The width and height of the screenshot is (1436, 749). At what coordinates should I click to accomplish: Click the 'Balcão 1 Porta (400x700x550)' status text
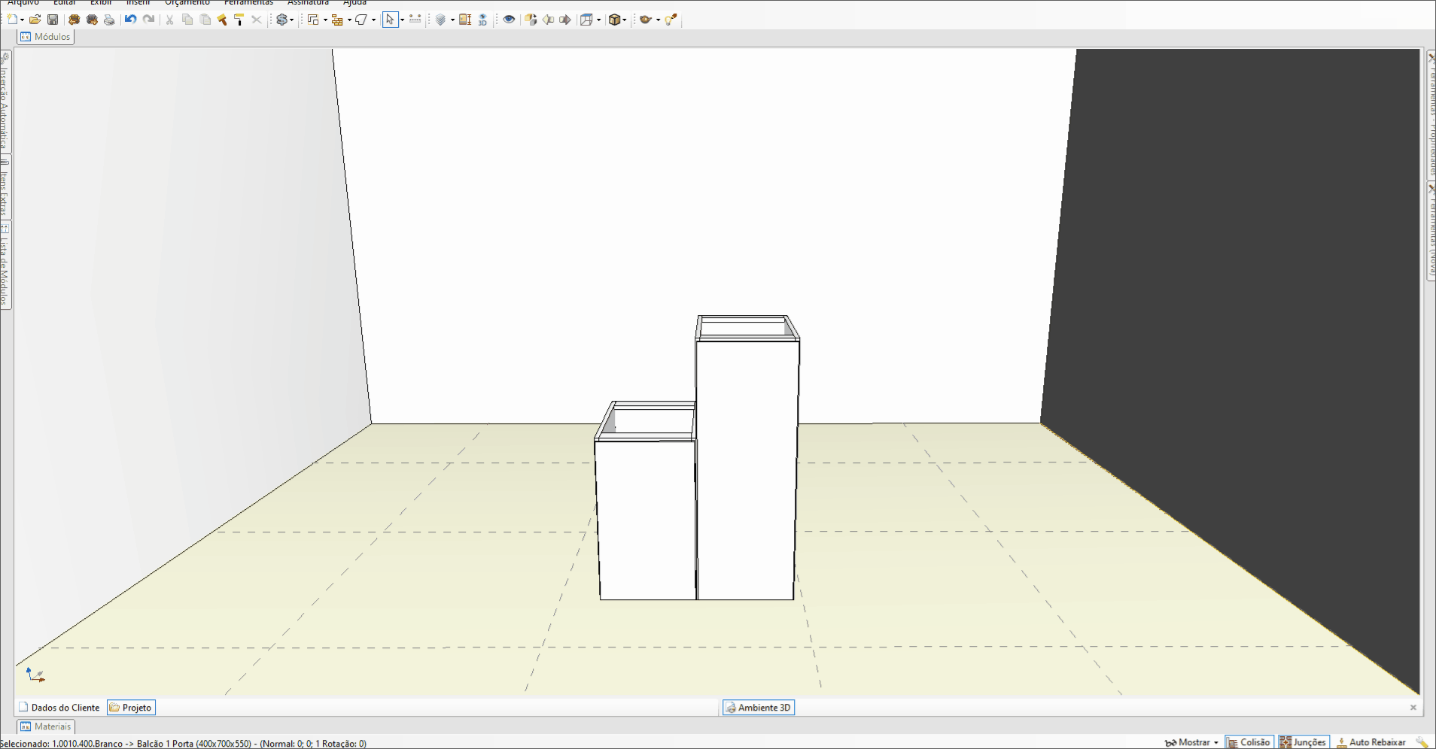point(194,744)
